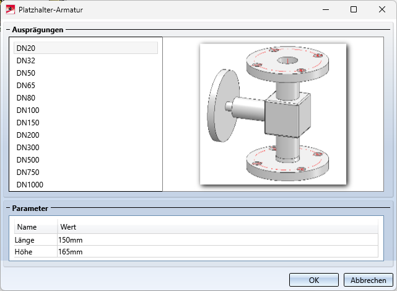Choose DN500 size option
Image resolution: width=397 pixels, height=291 pixels.
click(x=85, y=160)
